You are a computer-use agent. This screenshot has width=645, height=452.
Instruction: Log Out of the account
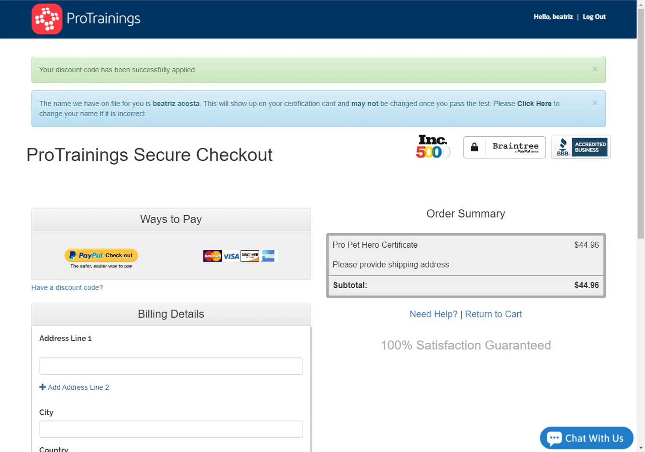tap(594, 17)
